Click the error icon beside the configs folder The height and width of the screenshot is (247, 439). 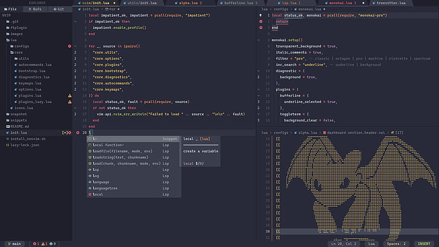[x=69, y=46]
